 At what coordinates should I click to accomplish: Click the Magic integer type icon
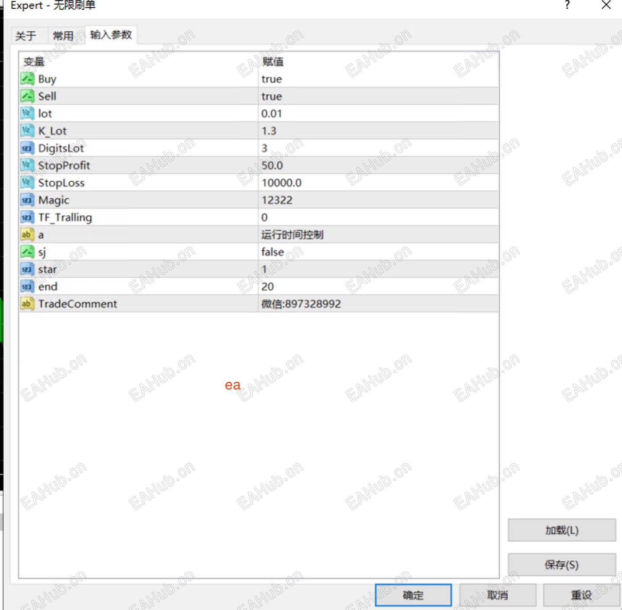coord(27,200)
